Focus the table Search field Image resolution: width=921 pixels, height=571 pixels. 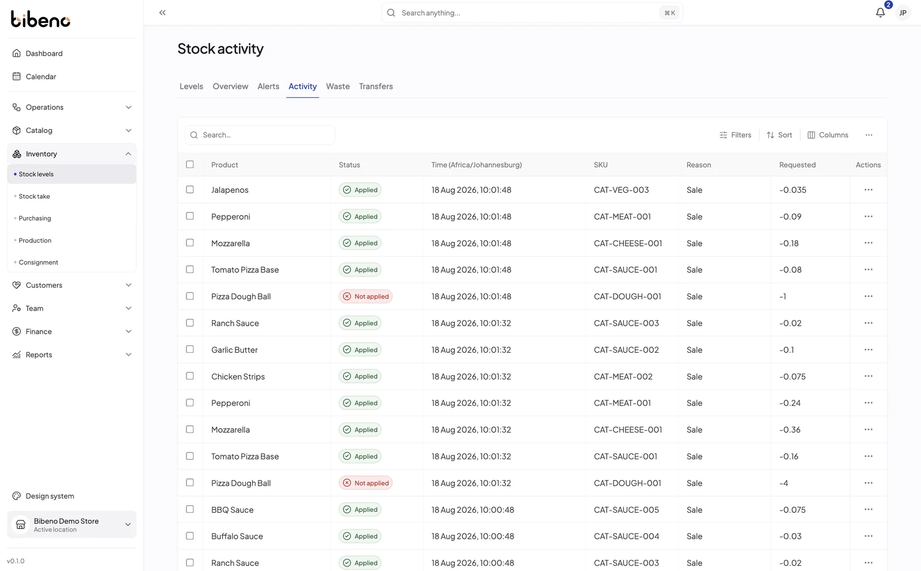click(x=260, y=135)
